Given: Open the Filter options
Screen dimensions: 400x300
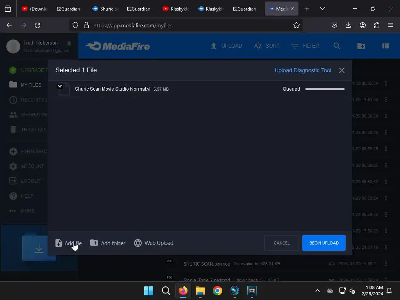Looking at the screenshot, I should pyautogui.click(x=305, y=46).
